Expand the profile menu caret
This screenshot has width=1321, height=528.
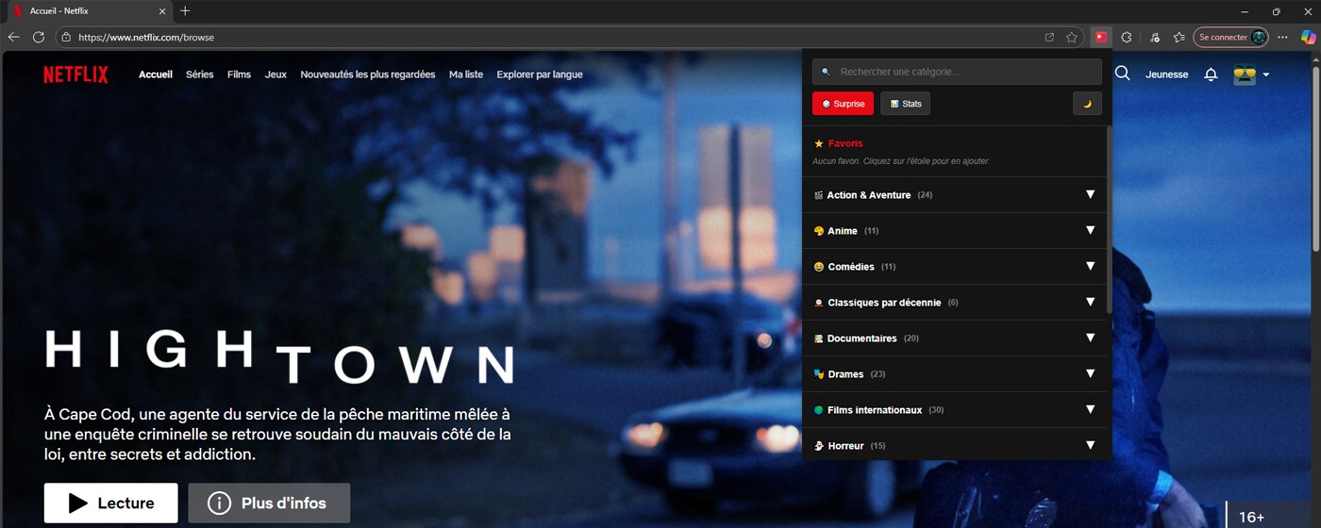[1266, 74]
